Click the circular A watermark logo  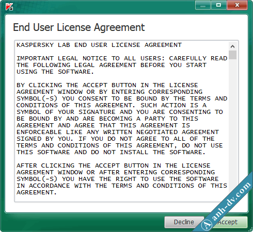pyautogui.click(x=207, y=224)
